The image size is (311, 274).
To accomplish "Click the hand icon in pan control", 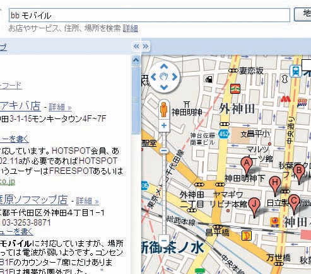I will click(x=164, y=77).
